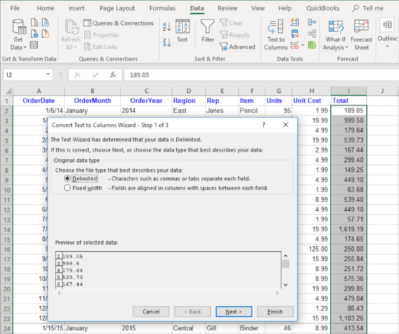The height and width of the screenshot is (334, 399).
Task: Switch to the Formulas tab
Action: [x=162, y=8]
